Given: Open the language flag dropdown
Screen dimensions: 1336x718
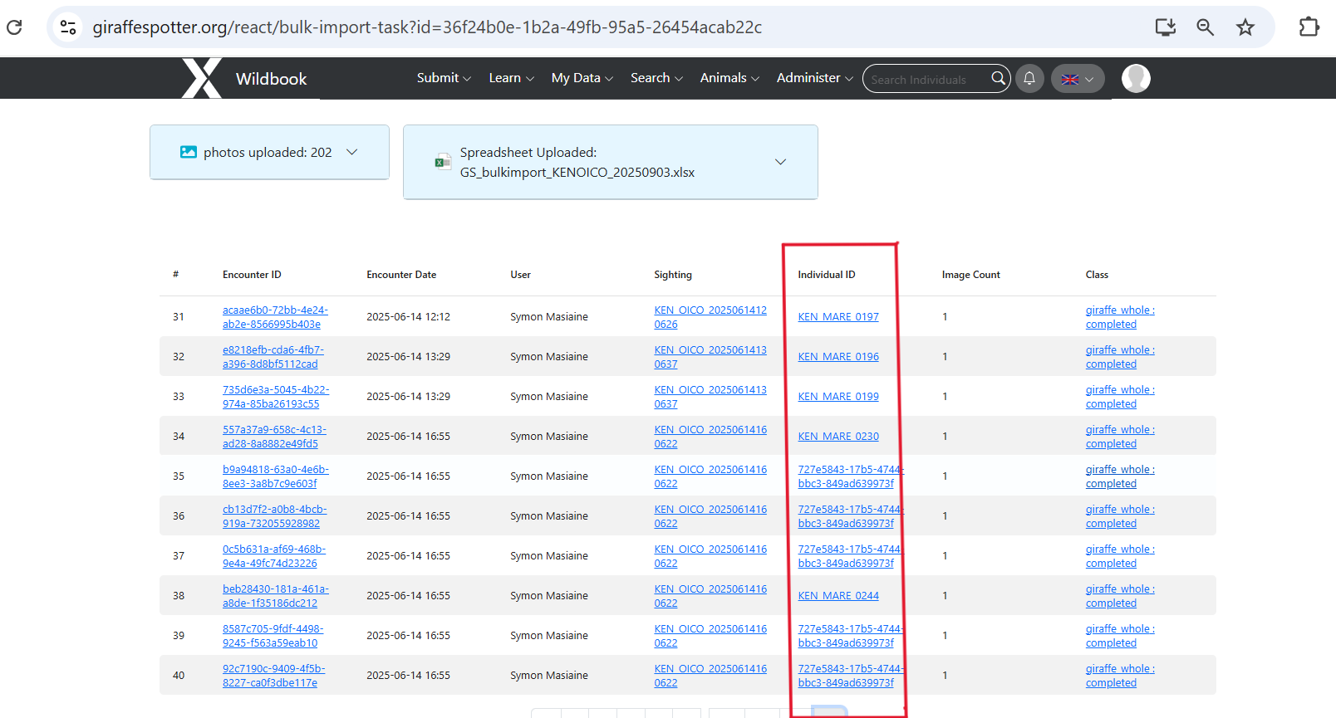Looking at the screenshot, I should [x=1078, y=79].
